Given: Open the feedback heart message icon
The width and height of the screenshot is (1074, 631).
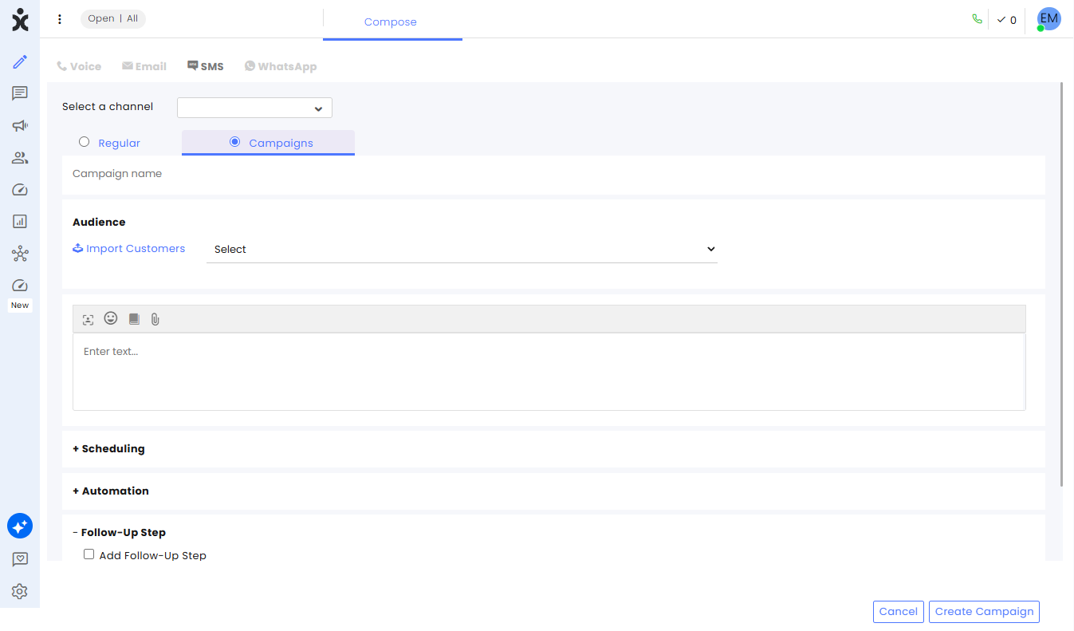Looking at the screenshot, I should [20, 560].
